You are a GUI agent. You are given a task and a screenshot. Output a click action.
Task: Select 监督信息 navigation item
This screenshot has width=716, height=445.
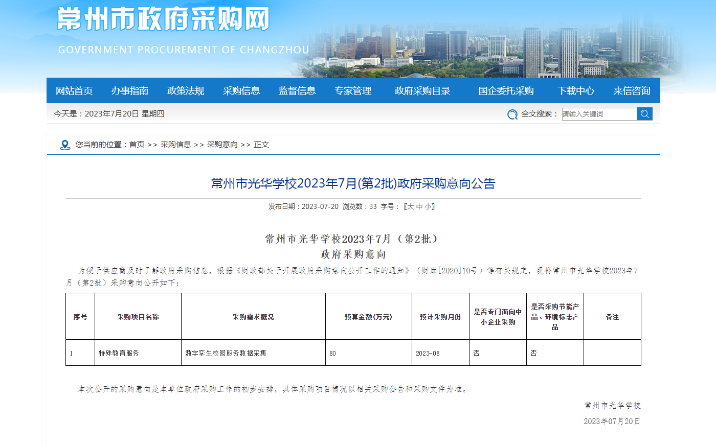point(297,91)
